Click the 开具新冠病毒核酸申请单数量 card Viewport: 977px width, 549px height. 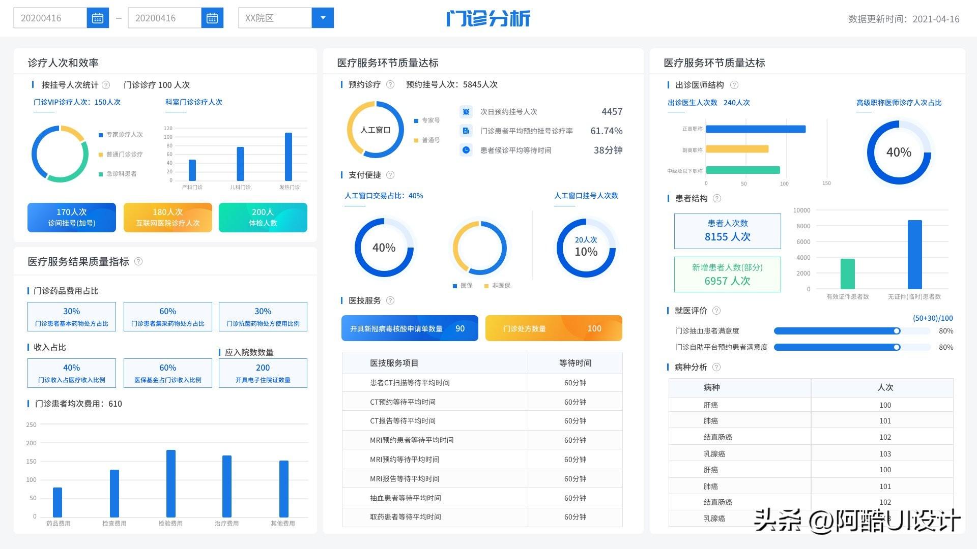pos(410,328)
